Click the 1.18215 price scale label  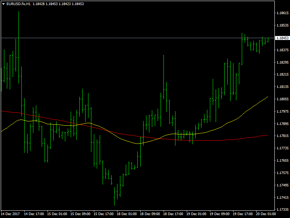282,74
